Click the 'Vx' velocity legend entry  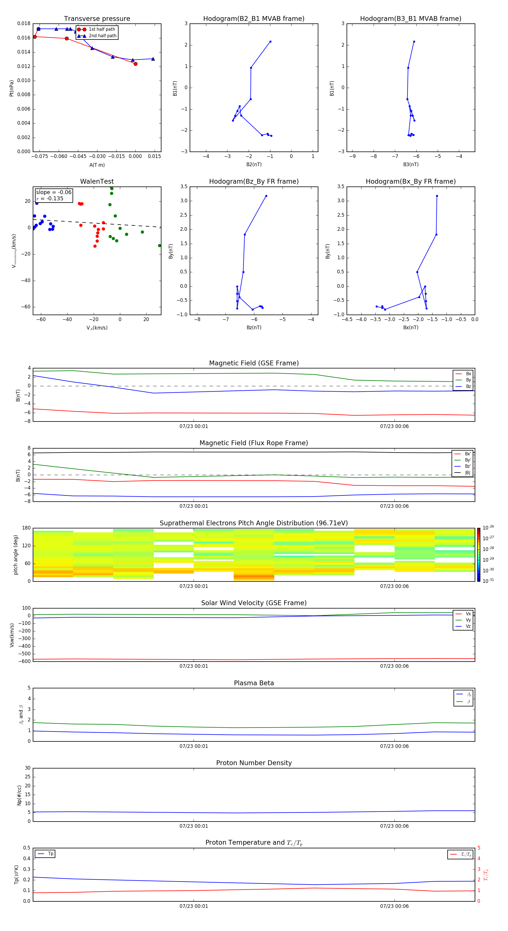point(463,614)
